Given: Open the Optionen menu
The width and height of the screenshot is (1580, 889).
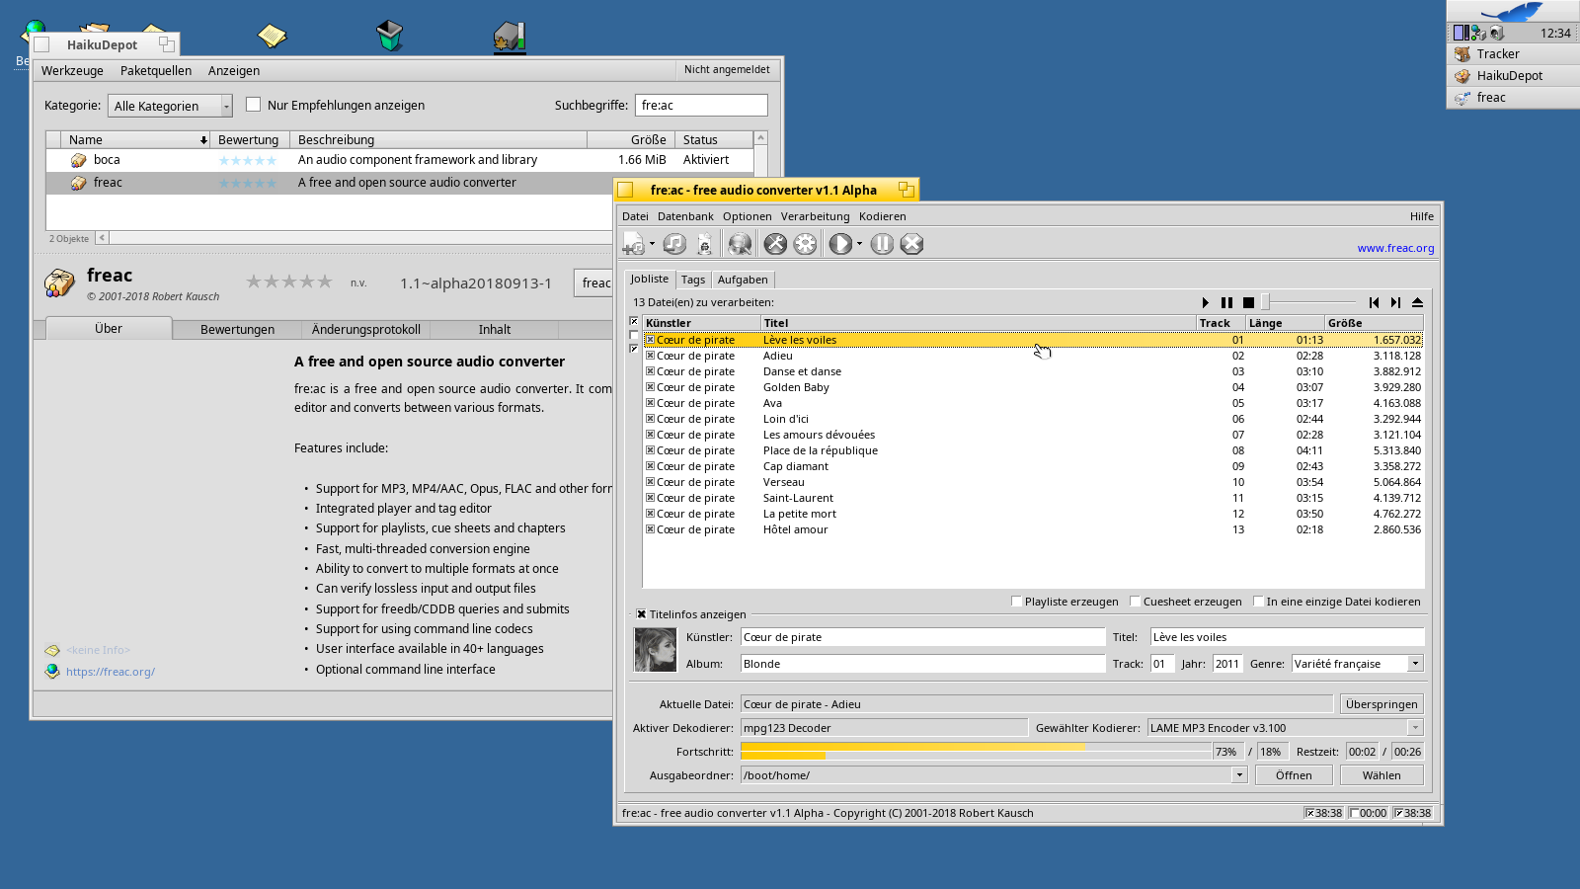Looking at the screenshot, I should (x=747, y=216).
